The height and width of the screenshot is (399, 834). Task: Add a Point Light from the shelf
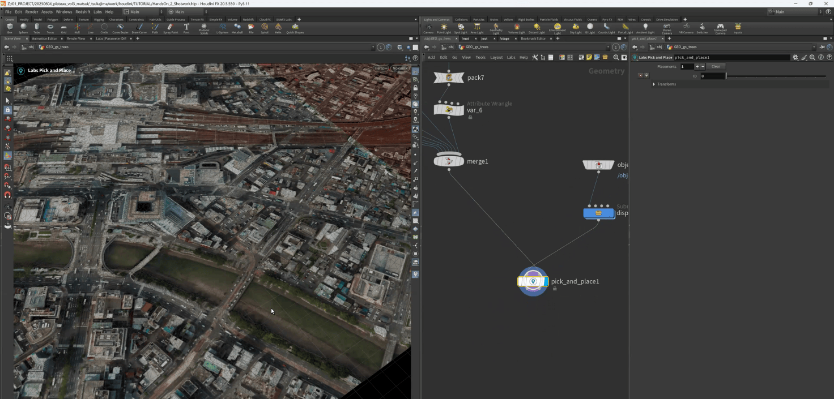444,28
